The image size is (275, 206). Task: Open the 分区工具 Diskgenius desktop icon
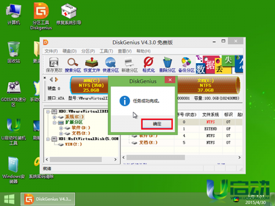tap(41, 16)
